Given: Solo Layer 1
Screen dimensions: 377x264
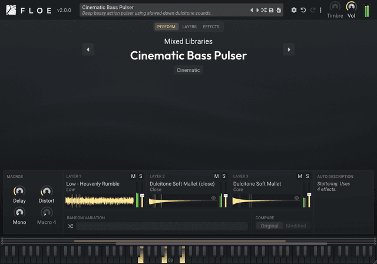Looking at the screenshot, I should tap(141, 176).
